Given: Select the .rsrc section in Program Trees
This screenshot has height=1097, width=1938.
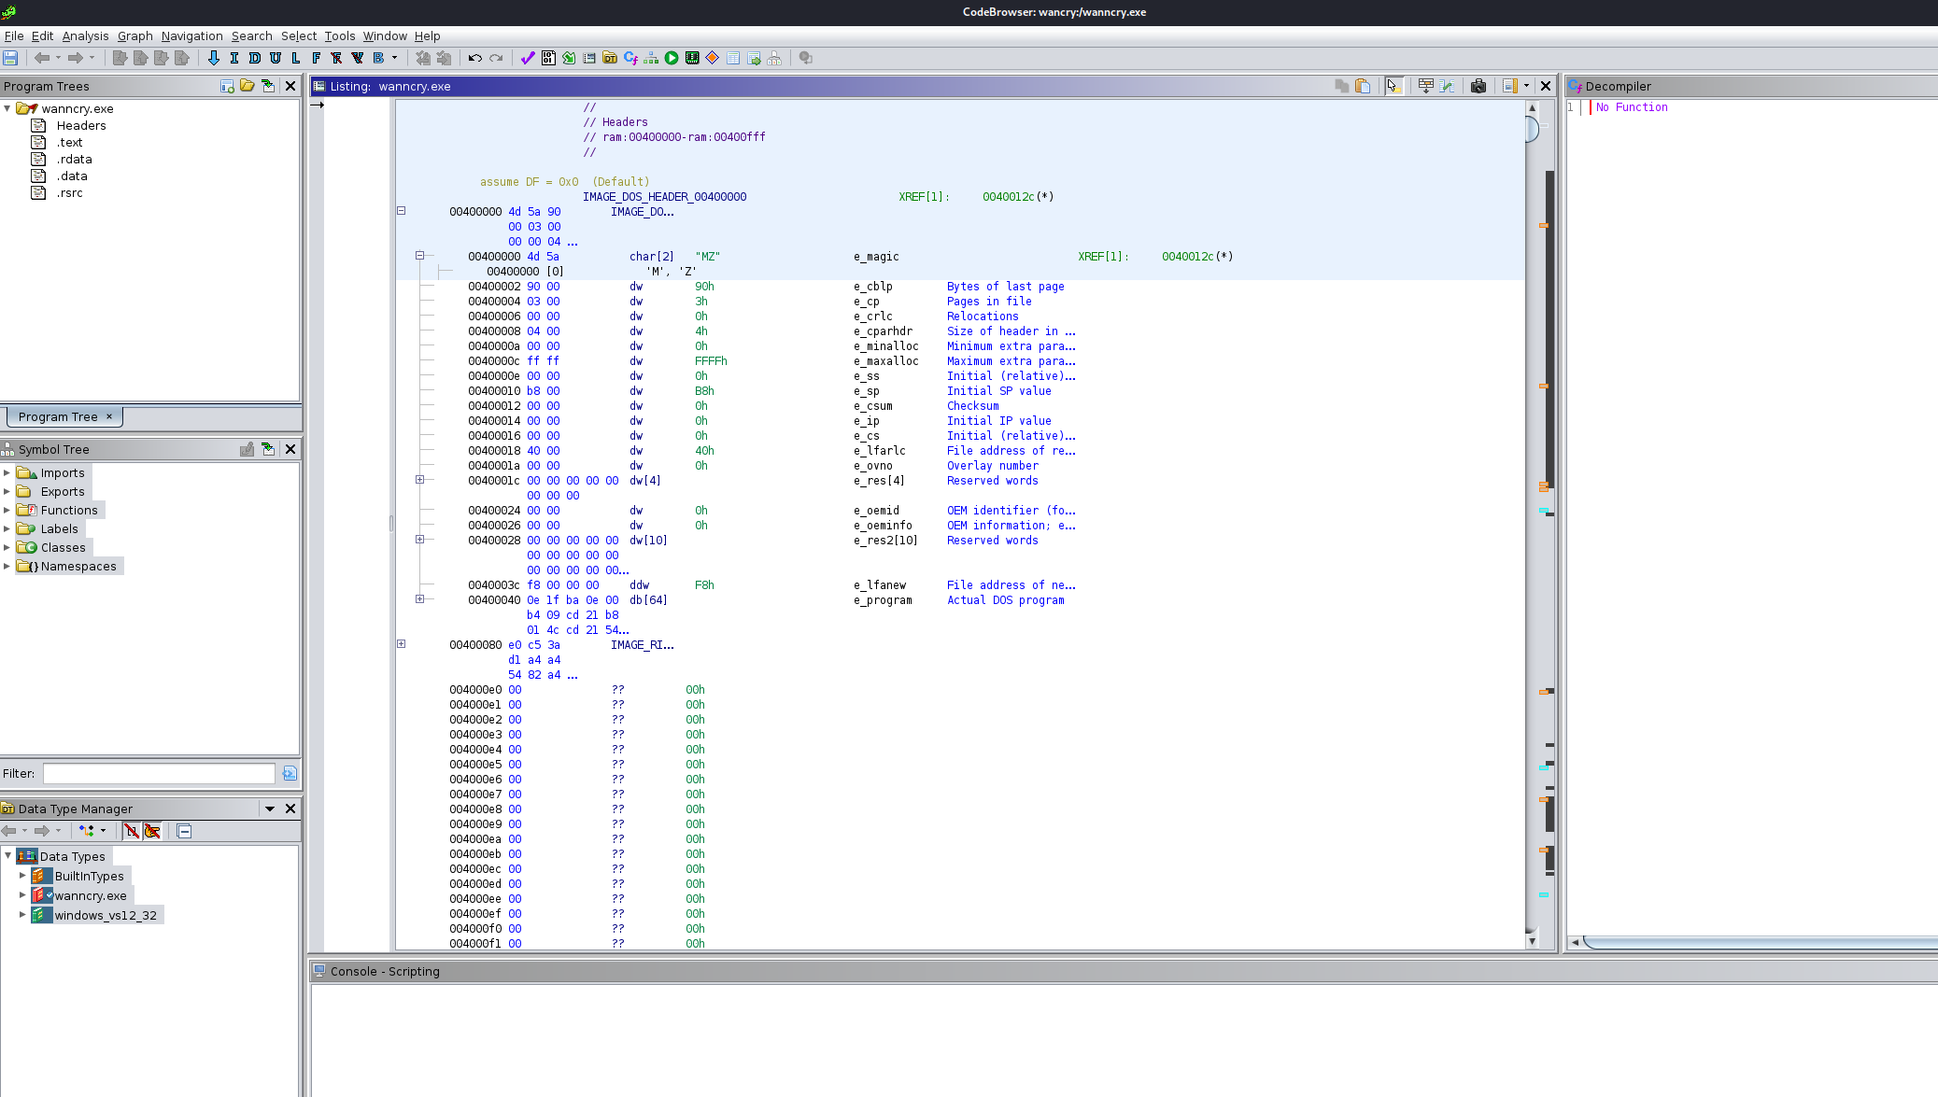Looking at the screenshot, I should click(x=69, y=192).
